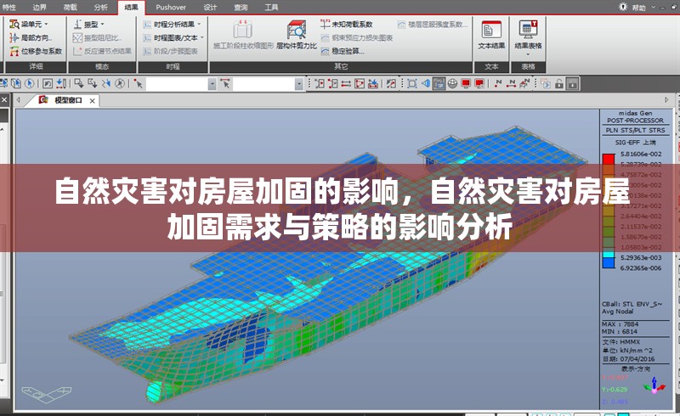
Task: Click the red swatch in the legend
Action: (608, 159)
